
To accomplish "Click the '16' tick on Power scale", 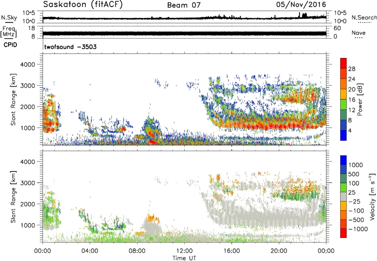I will pyautogui.click(x=352, y=100).
